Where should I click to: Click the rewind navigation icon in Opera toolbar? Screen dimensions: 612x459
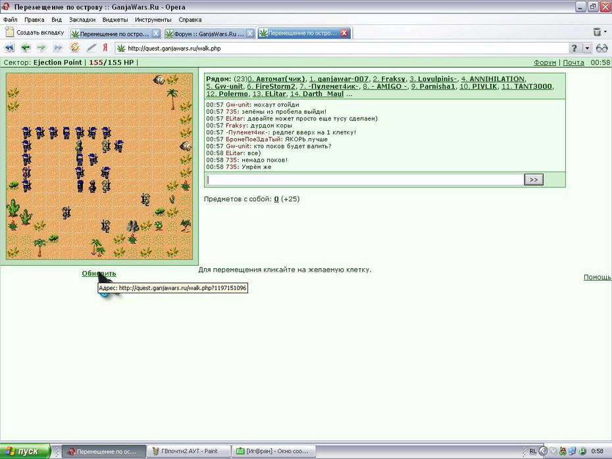[9, 48]
